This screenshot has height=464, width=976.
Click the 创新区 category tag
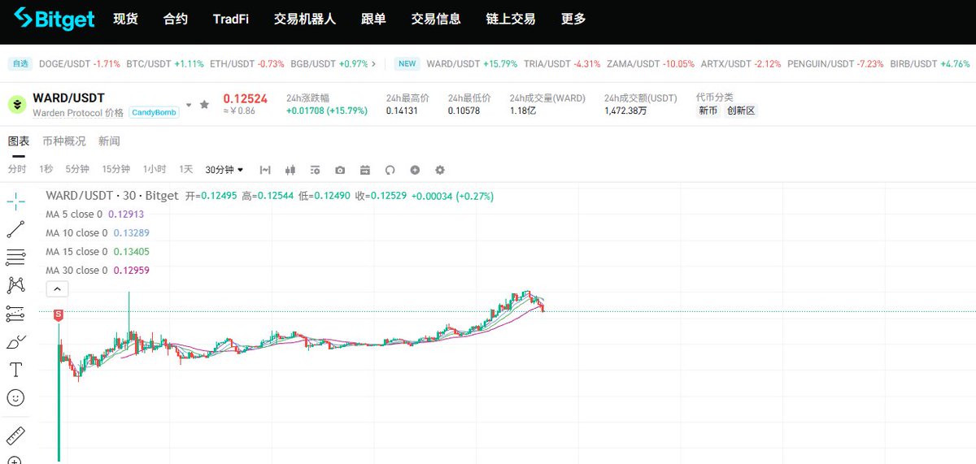(741, 111)
